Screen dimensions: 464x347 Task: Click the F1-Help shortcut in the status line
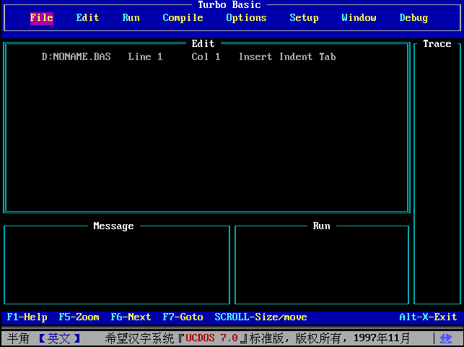[27, 317]
